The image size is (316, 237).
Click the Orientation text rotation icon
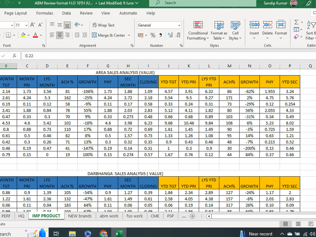point(77,25)
